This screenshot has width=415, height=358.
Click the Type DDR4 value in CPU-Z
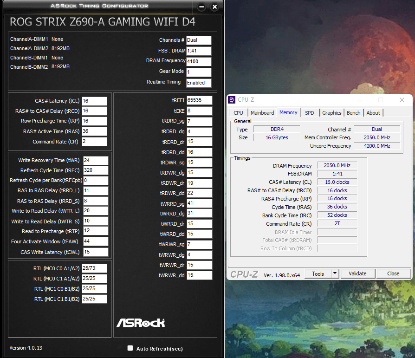(277, 129)
